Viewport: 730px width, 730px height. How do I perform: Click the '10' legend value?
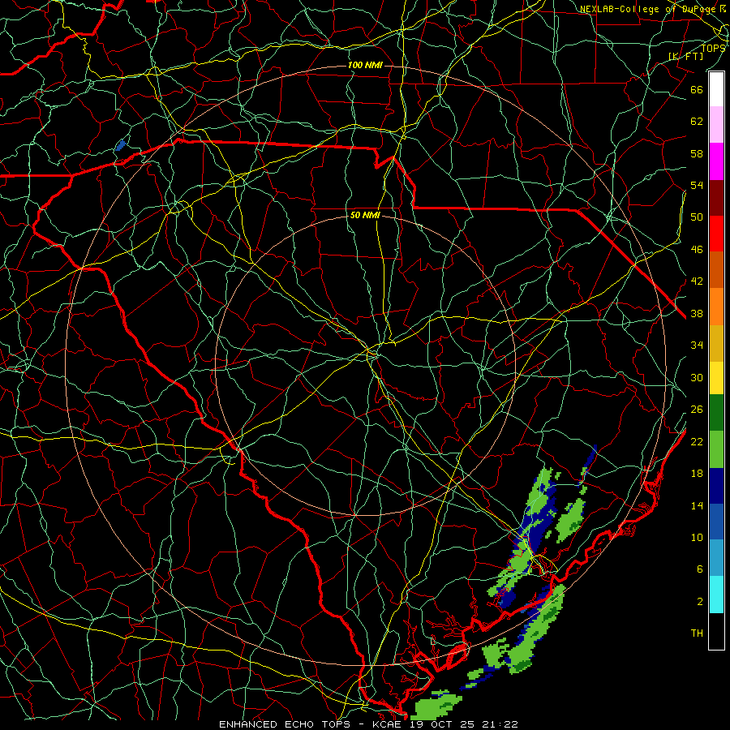(697, 537)
